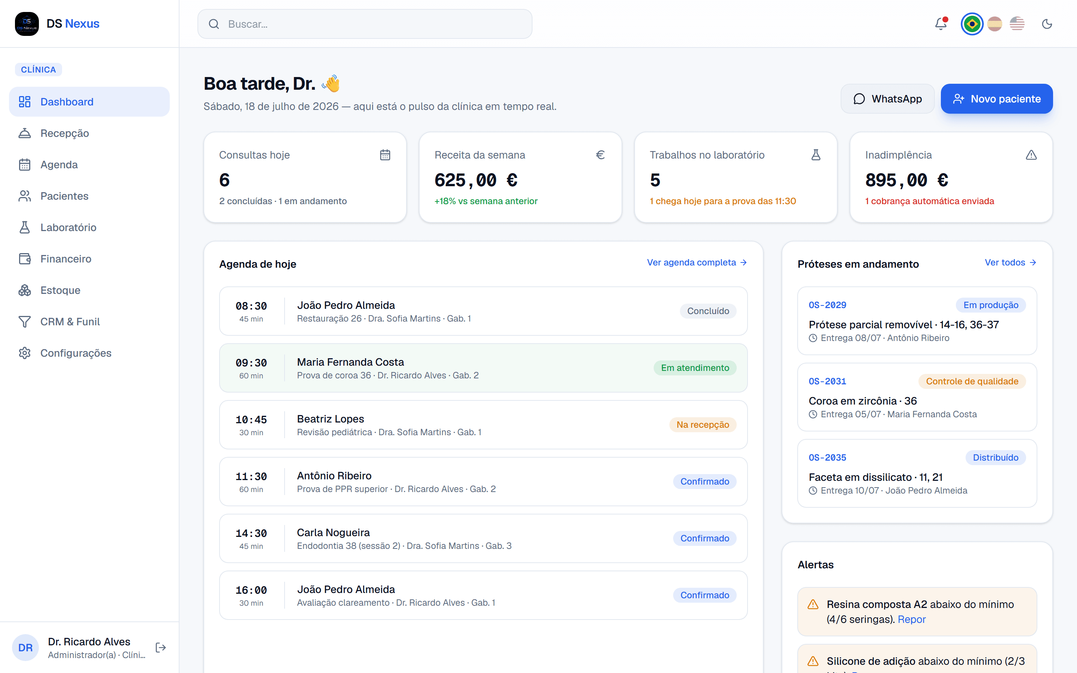
Task: Click the CRM funnel icon
Action: pos(25,322)
